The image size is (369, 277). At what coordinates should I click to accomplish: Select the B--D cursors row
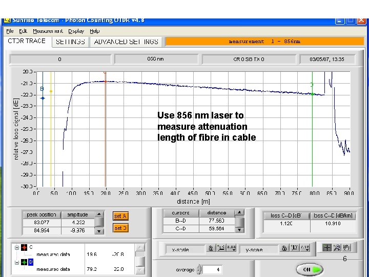pyautogui.click(x=199, y=221)
